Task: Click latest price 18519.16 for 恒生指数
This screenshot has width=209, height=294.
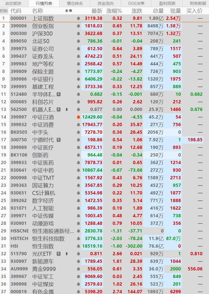Action: point(92,246)
